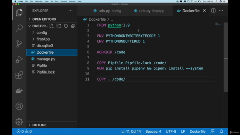The width and height of the screenshot is (240, 135).
Task: Click the python:3.9 image reference
Action: (x=119, y=25)
